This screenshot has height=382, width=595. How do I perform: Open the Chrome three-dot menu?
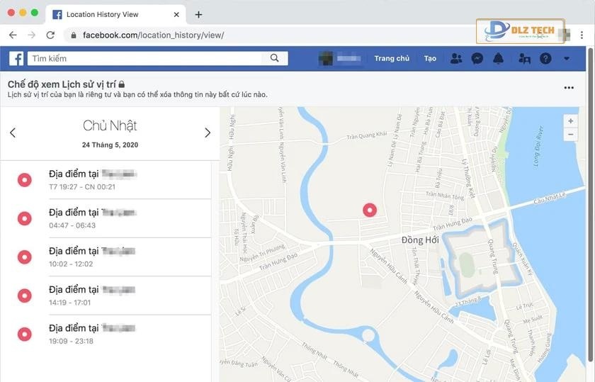click(x=582, y=35)
